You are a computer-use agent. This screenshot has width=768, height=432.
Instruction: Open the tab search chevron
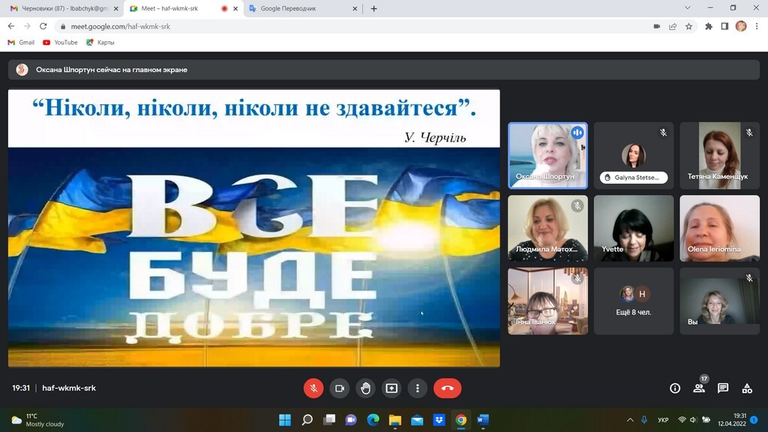point(687,7)
